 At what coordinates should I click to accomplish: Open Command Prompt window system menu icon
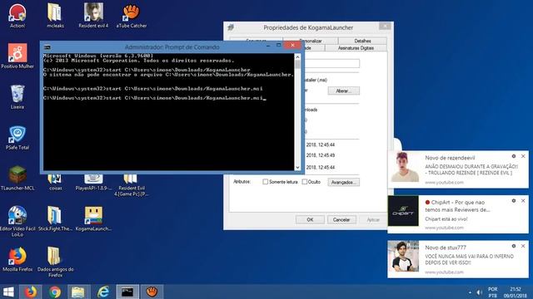[47, 47]
